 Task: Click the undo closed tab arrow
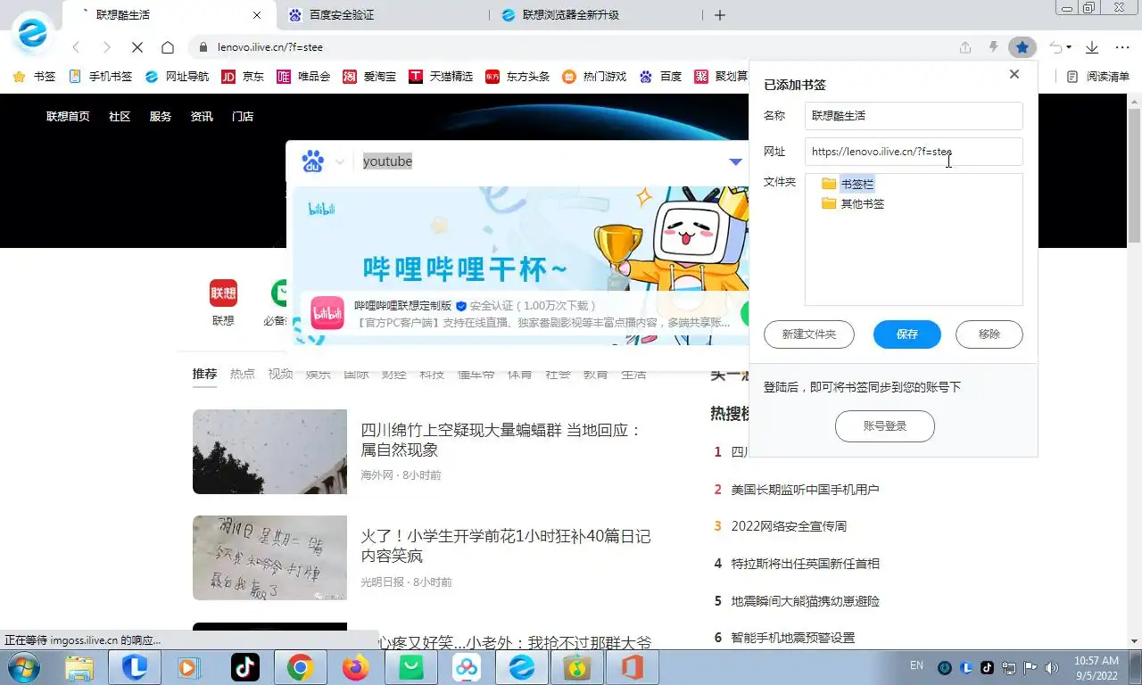click(1055, 47)
